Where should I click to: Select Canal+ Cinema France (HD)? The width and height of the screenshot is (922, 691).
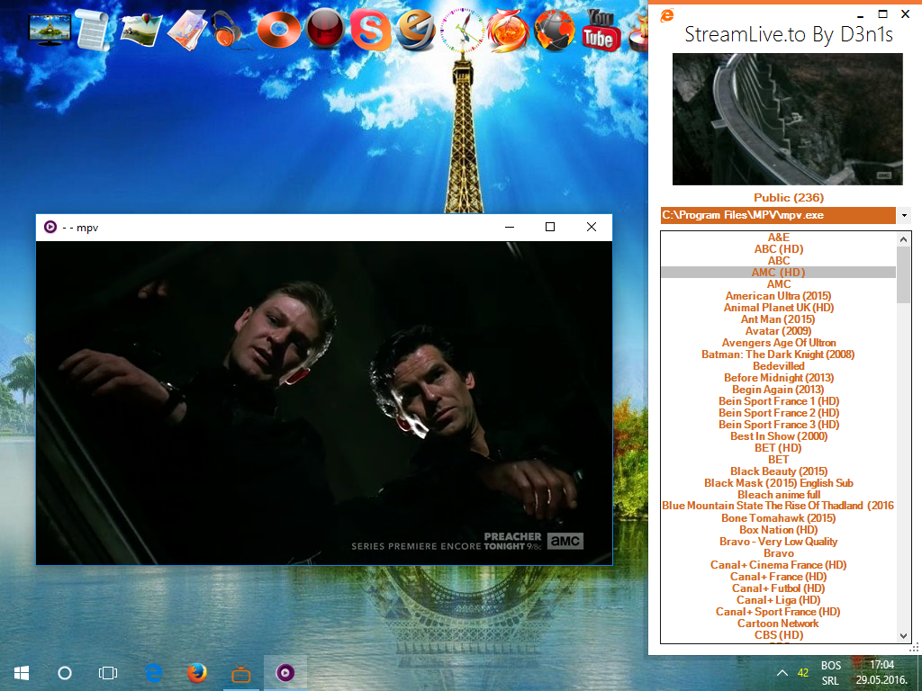click(779, 565)
